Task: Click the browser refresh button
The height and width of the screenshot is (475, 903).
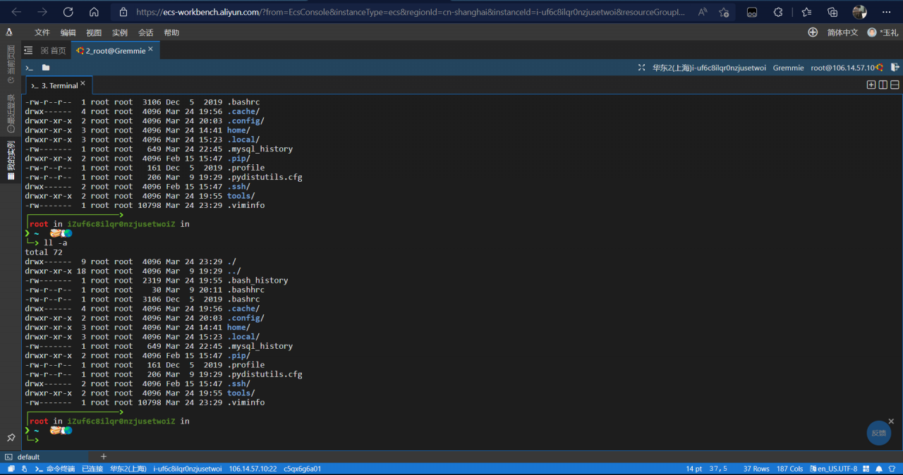Action: pos(68,12)
